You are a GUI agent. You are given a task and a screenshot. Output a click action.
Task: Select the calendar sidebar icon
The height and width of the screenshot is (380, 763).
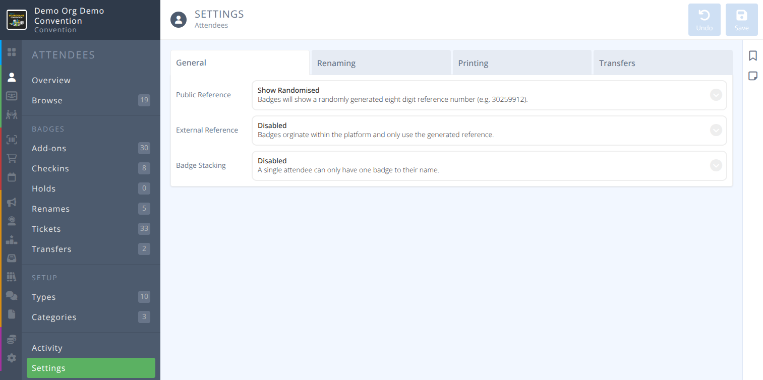coord(12,177)
